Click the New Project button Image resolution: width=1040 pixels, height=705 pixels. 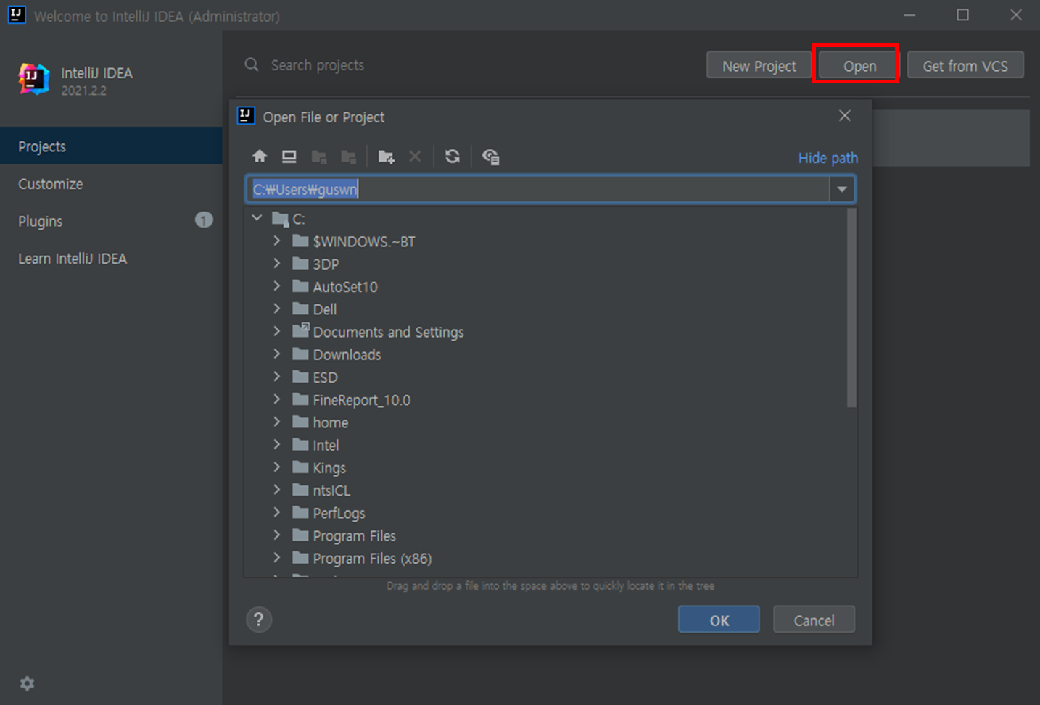click(x=759, y=66)
